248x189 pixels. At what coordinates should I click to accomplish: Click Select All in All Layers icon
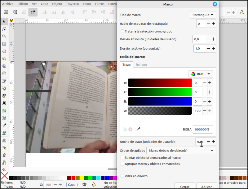[15, 12]
